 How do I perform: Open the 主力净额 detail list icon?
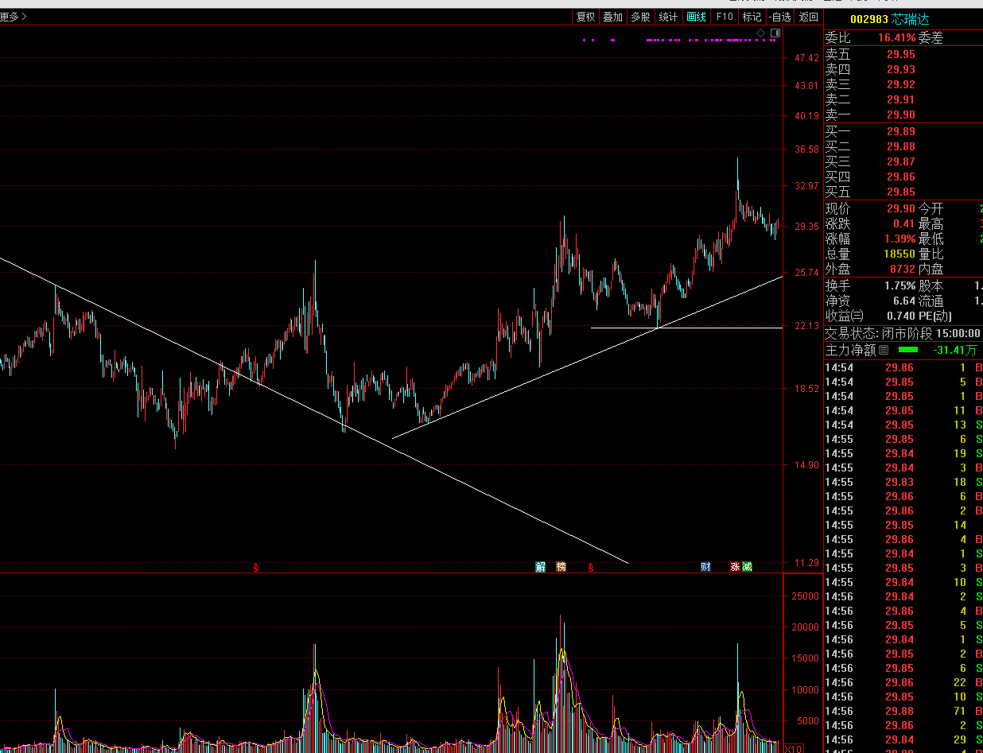(883, 350)
